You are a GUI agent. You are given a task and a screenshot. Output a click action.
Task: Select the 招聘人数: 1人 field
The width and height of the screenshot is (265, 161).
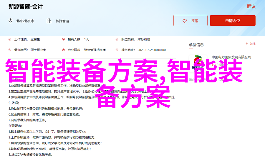[x=75, y=39]
